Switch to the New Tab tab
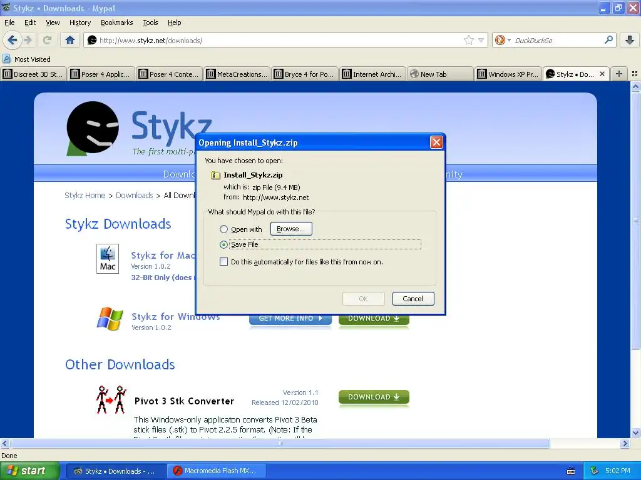641x480 pixels. pyautogui.click(x=440, y=74)
